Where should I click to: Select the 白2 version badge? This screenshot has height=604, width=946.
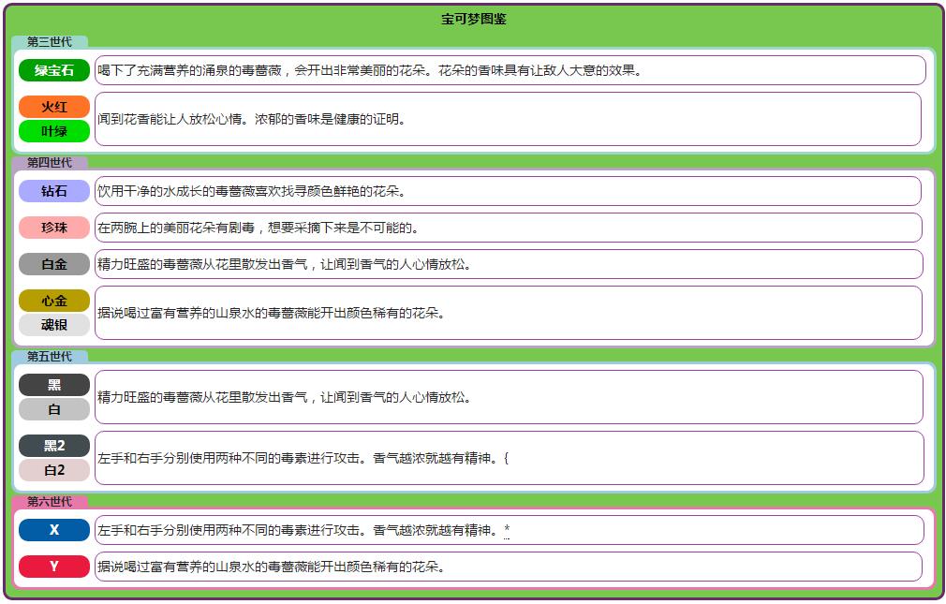click(54, 470)
